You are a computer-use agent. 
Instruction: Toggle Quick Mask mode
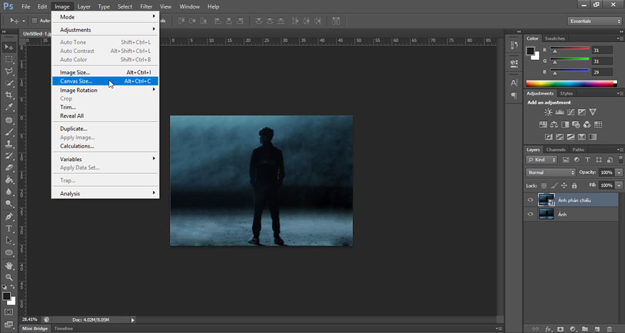coord(9,312)
